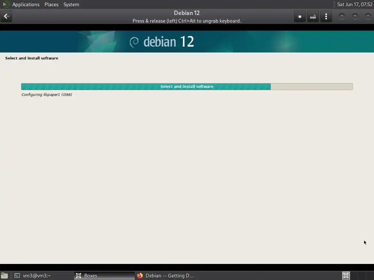Click the Firefox icon in the taskbar
This screenshot has height=280, width=374.
point(140,276)
